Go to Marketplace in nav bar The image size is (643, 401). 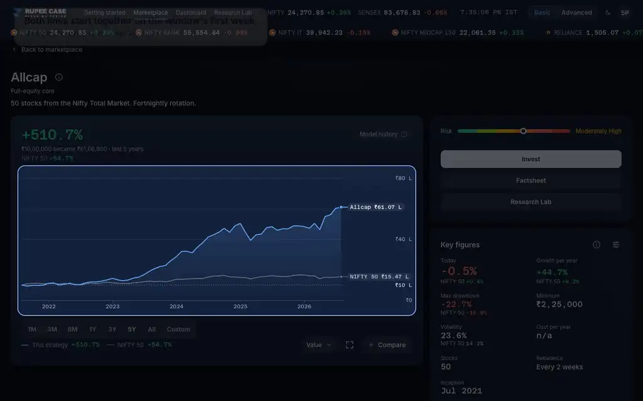point(151,13)
